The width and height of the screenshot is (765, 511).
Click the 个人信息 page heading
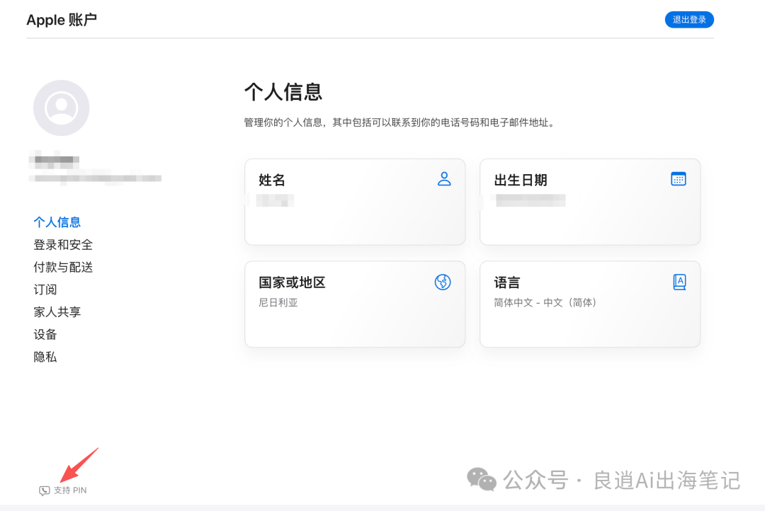pos(283,92)
